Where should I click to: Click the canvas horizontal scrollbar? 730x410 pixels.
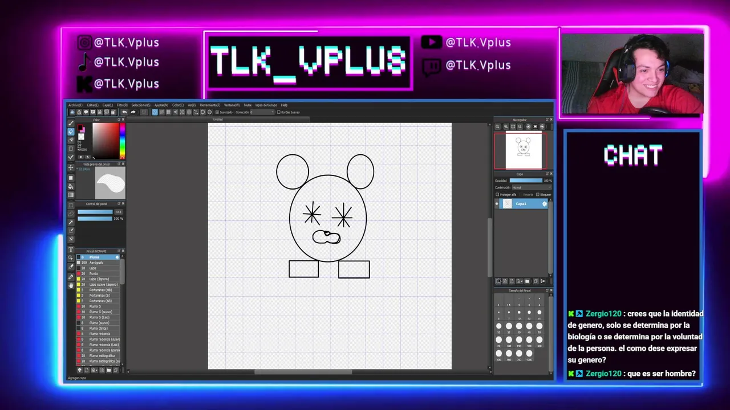(x=303, y=372)
